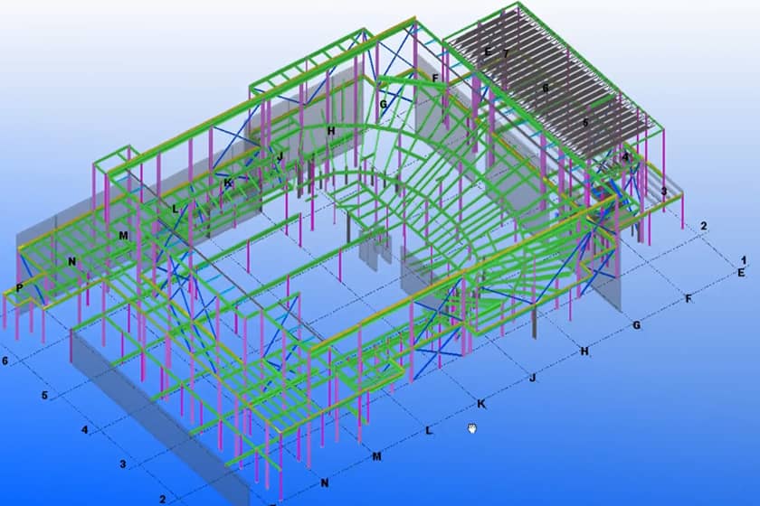Image resolution: width=760 pixels, height=506 pixels.
Task: Click ground-level grid label H on dashed line
Action: click(x=584, y=351)
